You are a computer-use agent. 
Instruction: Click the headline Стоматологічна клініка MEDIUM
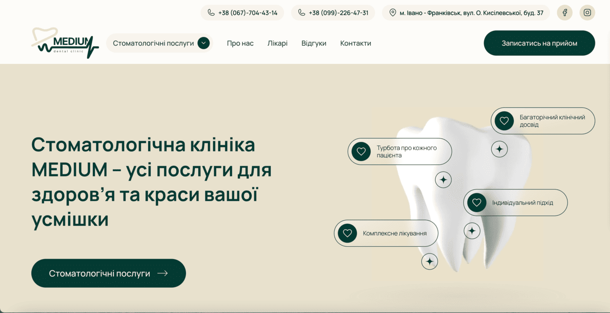point(152,182)
